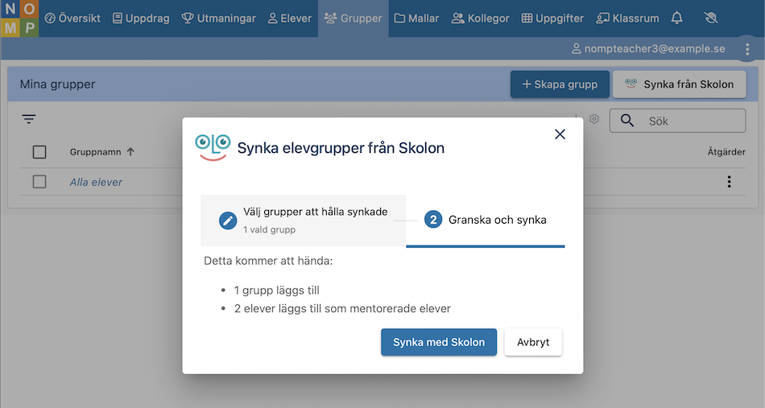Click pencil edit icon for step one
765x408 pixels.
(228, 220)
